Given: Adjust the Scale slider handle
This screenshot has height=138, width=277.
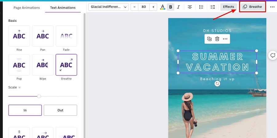Looking at the screenshot, I should pyautogui.click(x=39, y=96).
